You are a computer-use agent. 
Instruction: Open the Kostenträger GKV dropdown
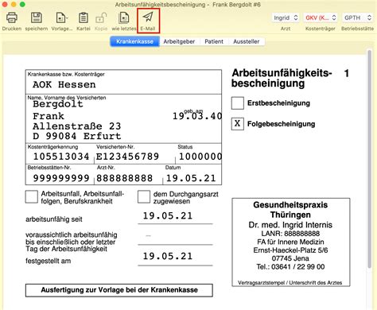pos(321,17)
